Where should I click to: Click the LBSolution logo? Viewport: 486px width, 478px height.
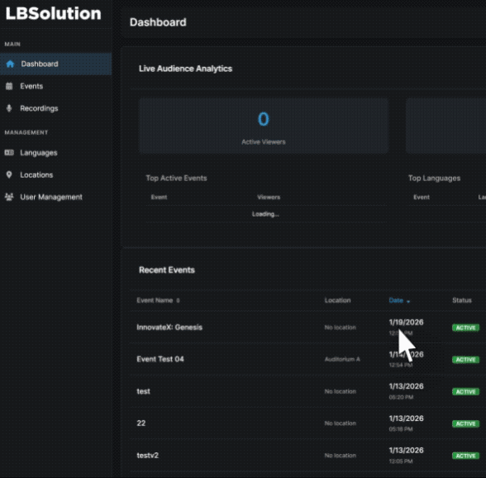pyautogui.click(x=53, y=14)
